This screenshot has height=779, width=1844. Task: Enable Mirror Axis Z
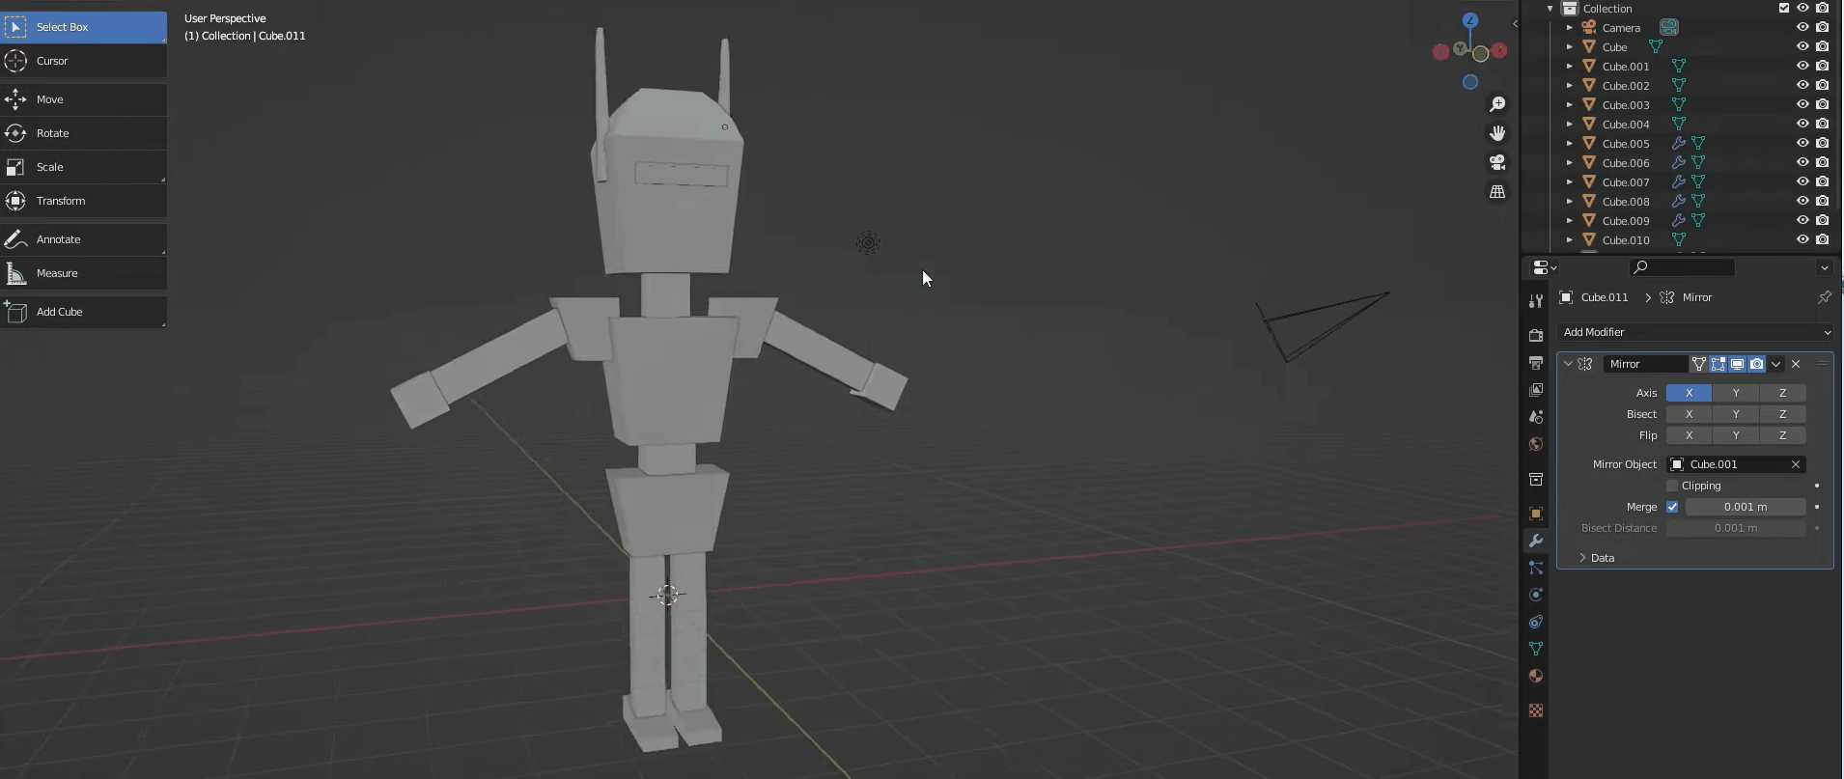coord(1782,393)
